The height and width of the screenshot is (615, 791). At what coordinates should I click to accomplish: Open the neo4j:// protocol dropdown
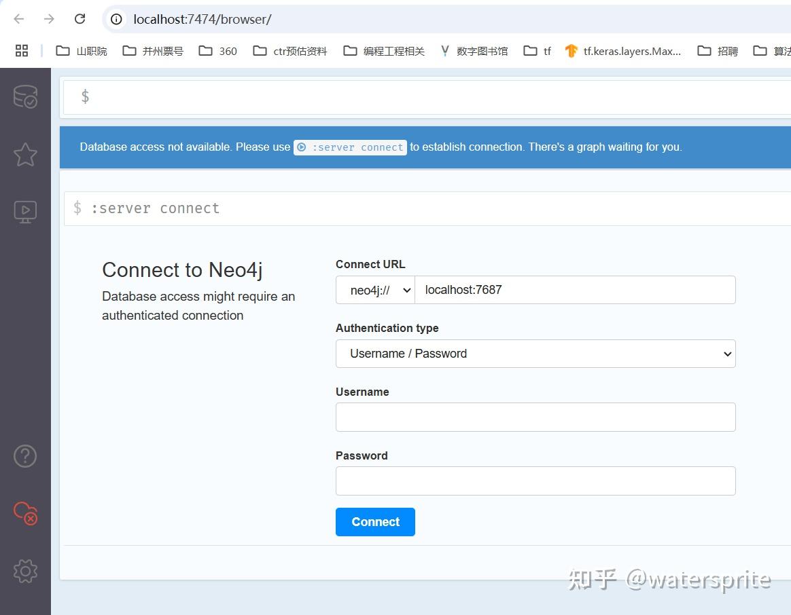(375, 290)
